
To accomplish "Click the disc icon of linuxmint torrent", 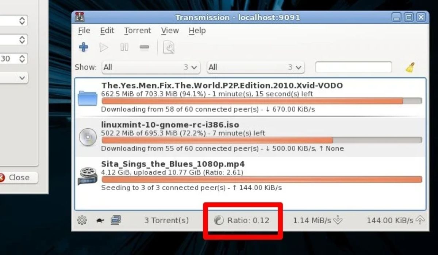I will [88, 137].
